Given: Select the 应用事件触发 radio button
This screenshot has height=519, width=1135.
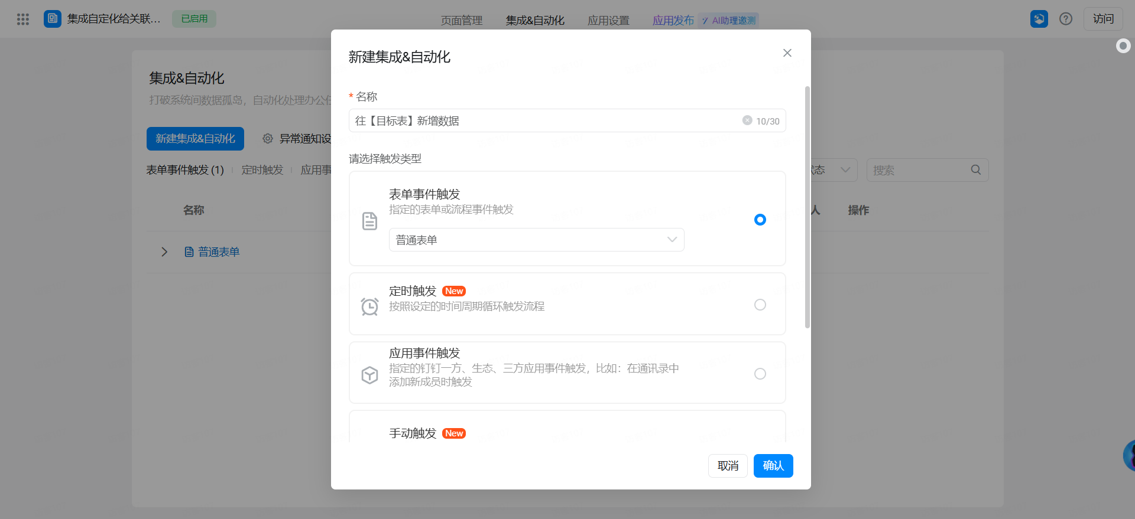Looking at the screenshot, I should (x=760, y=374).
